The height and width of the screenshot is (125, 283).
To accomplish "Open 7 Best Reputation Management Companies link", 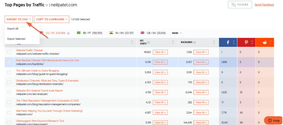I will pos(47,101).
